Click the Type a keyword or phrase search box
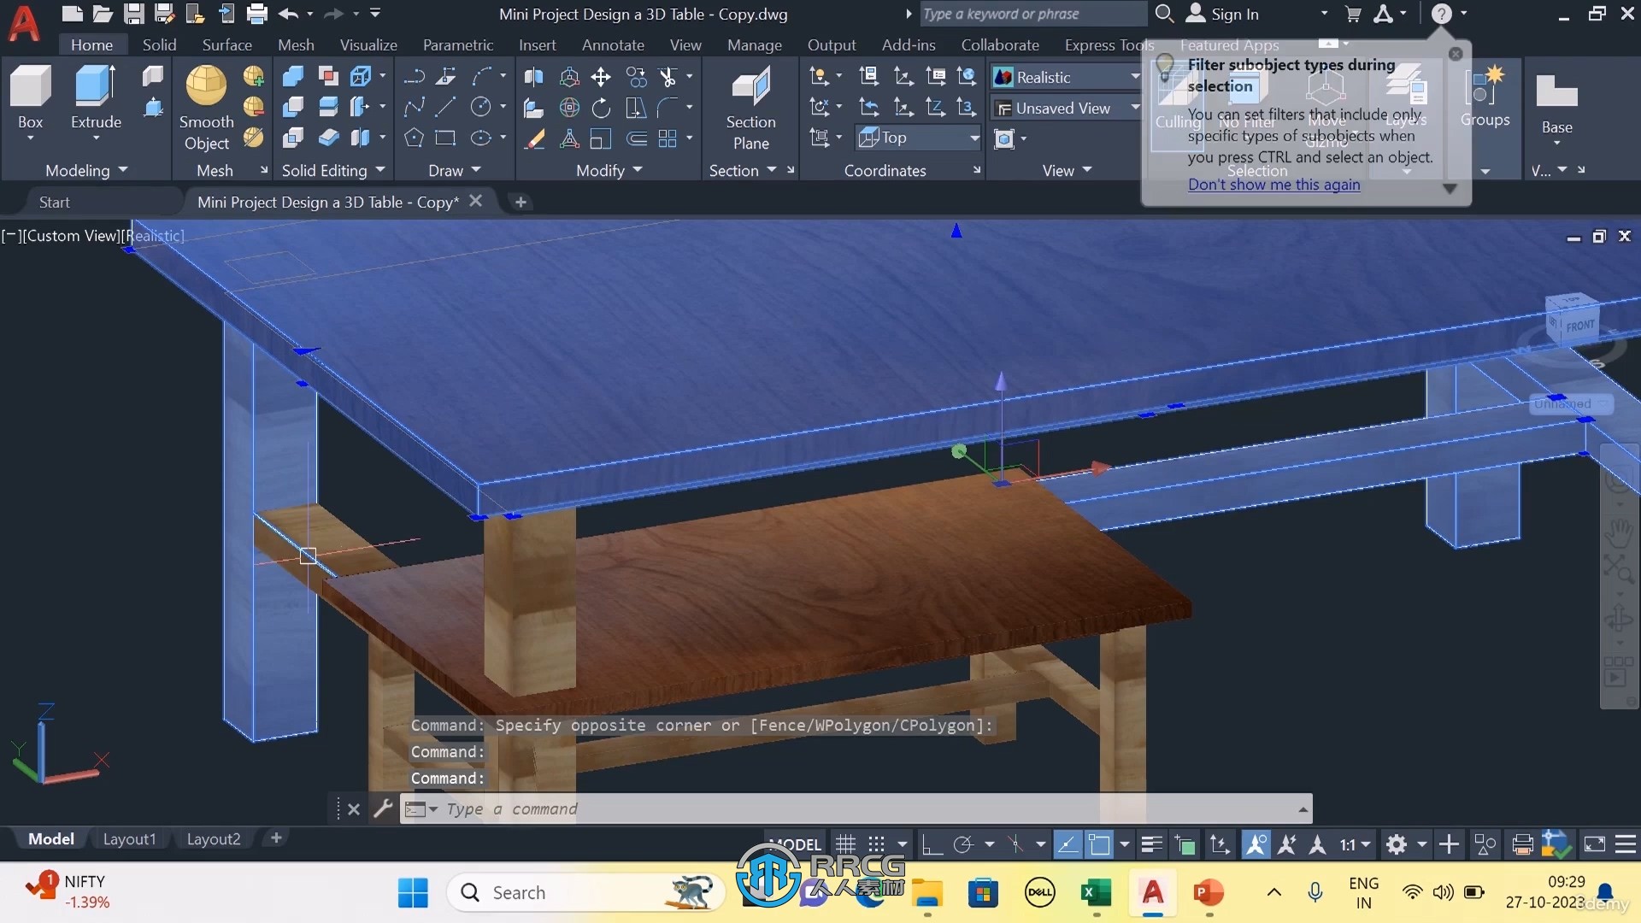 click(x=1033, y=14)
